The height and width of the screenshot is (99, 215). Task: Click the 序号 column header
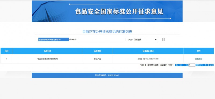6,51
